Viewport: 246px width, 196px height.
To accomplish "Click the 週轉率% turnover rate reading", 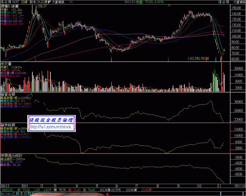I will click(x=10, y=76).
